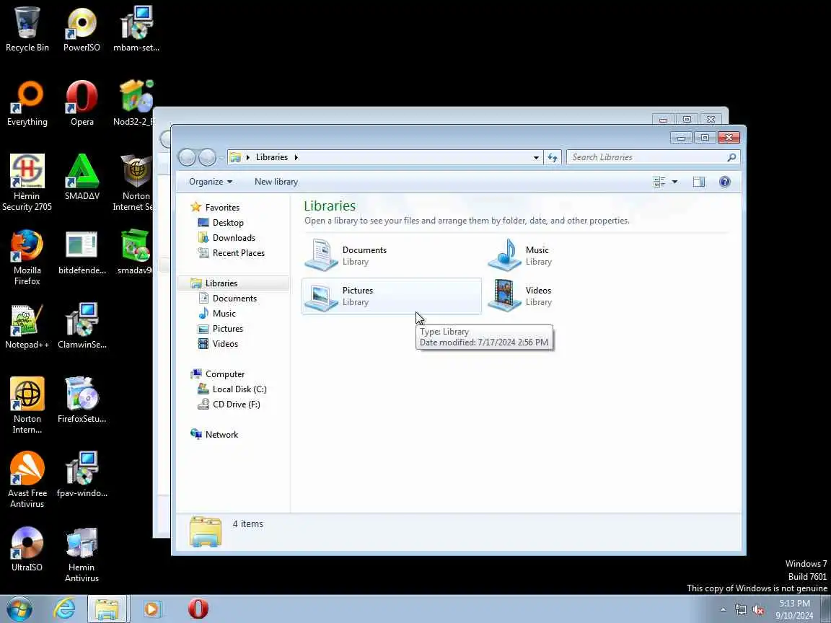Click the Show desktop strip
This screenshot has width=831, height=623.
click(826, 609)
